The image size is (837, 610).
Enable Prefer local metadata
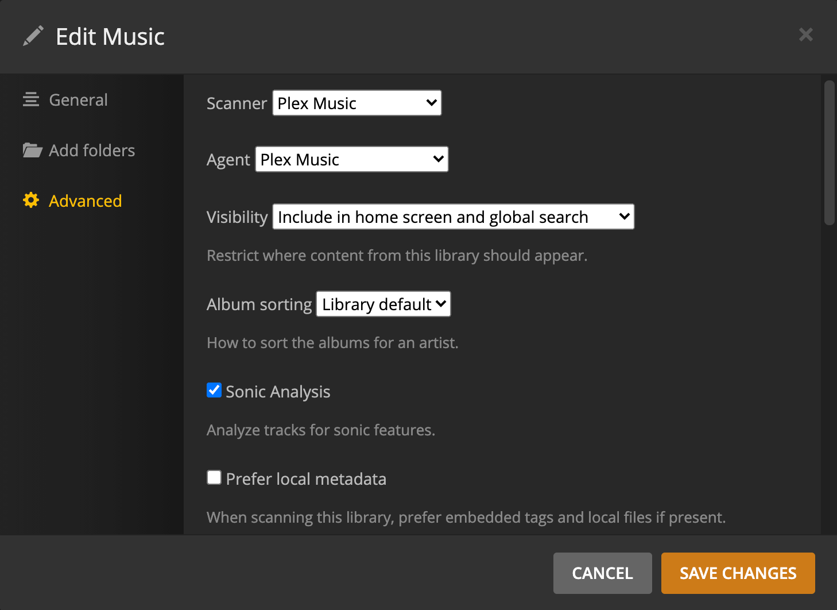[x=214, y=477]
